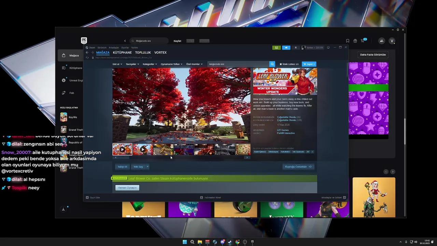
Task: Click Steam forward navigation arrow
Action: (x=92, y=53)
